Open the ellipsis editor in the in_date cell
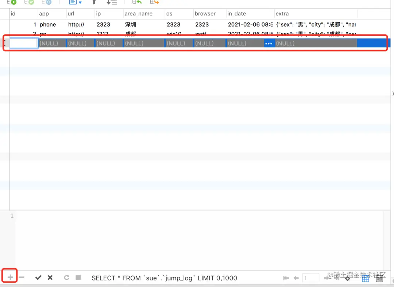Screen dimensions: 394x287 click(269, 43)
